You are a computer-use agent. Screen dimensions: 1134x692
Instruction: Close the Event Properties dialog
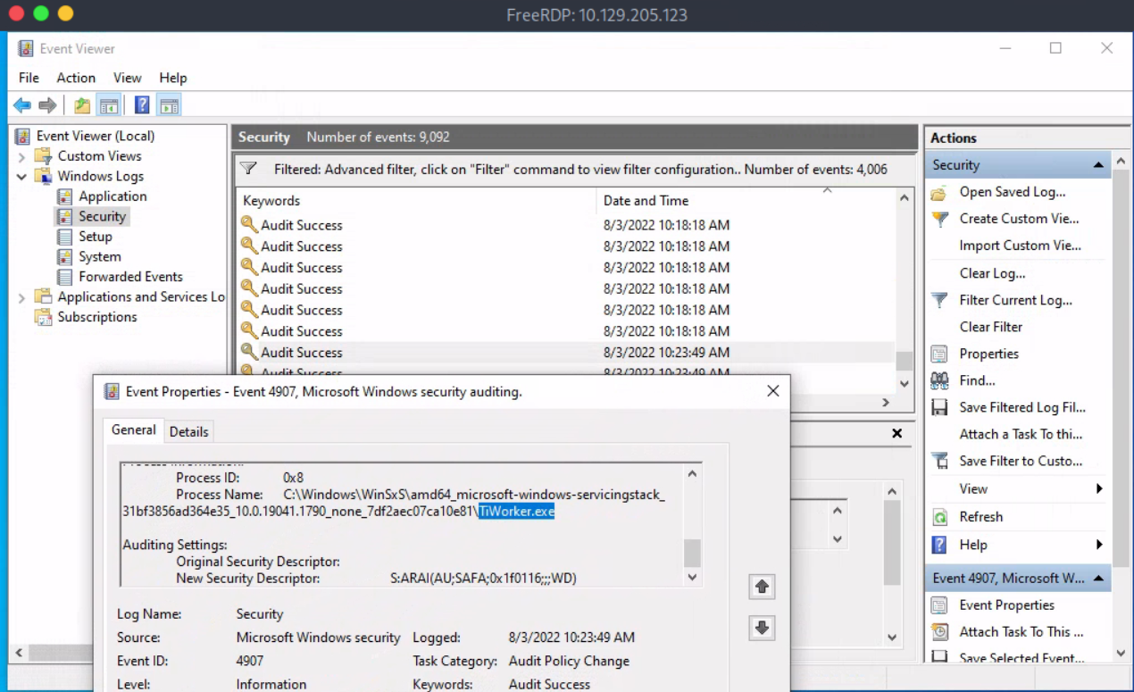[x=773, y=391]
